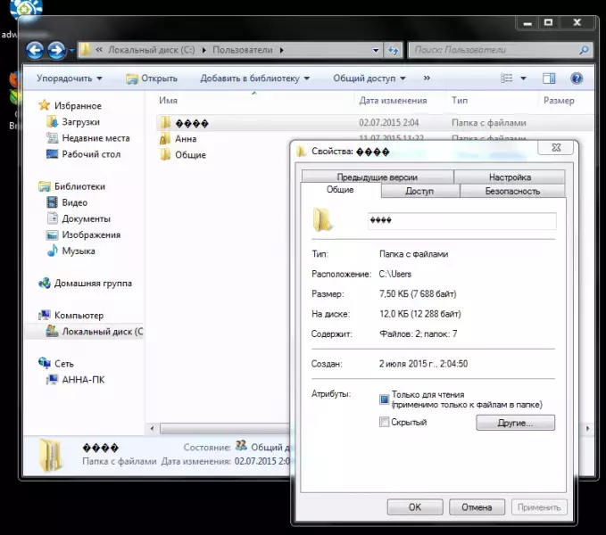Toggle the preview pane icon
The image size is (606, 535).
pyautogui.click(x=549, y=78)
